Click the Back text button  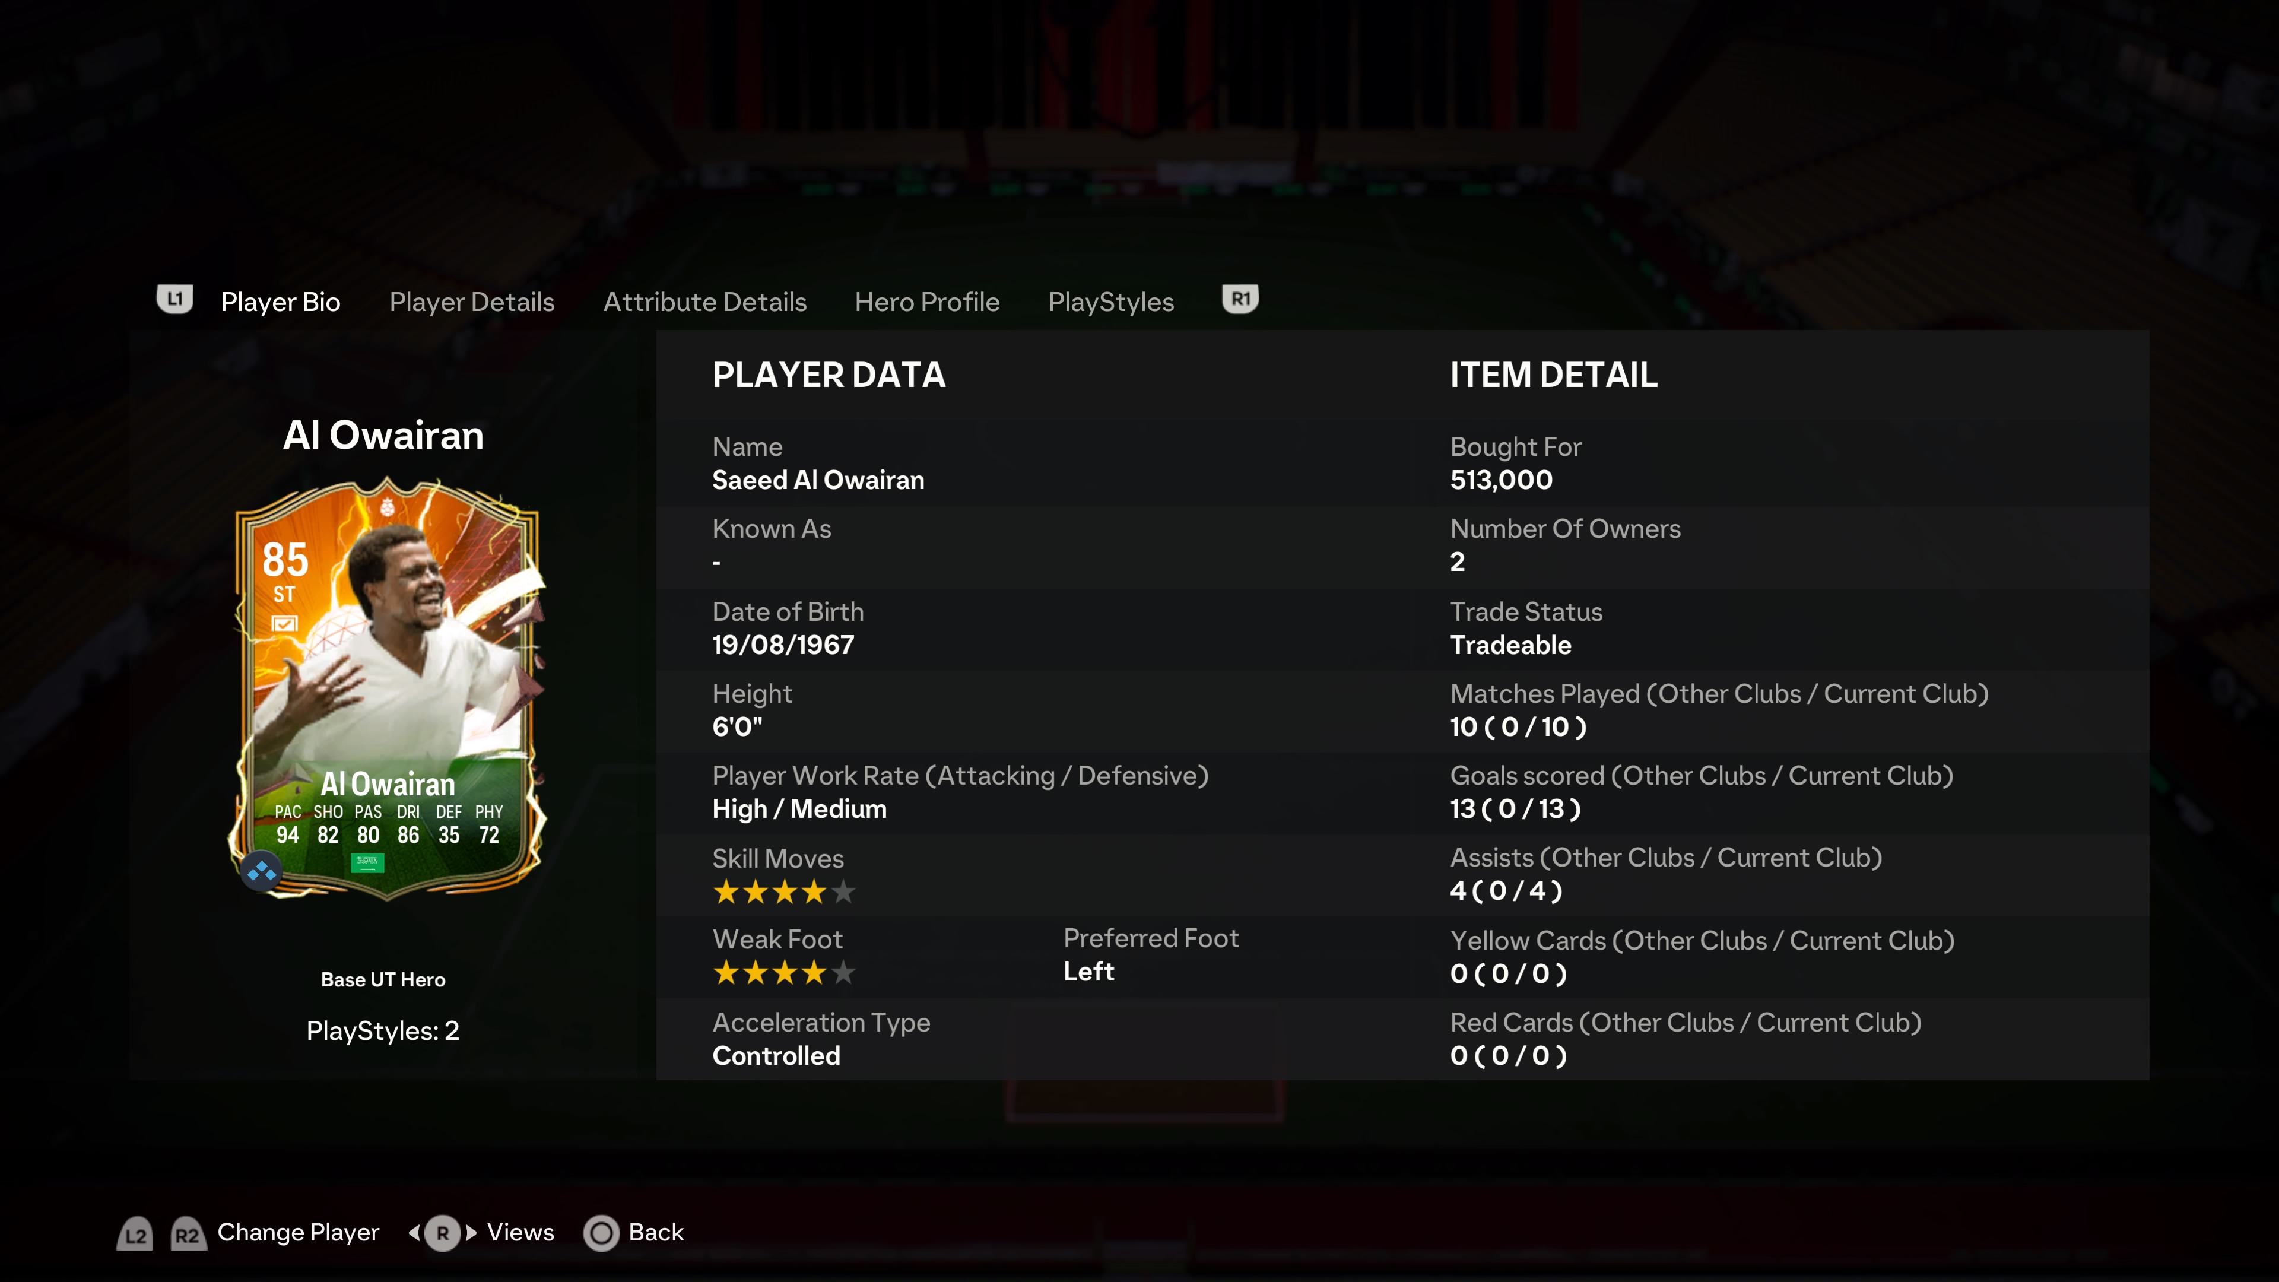[x=656, y=1233]
